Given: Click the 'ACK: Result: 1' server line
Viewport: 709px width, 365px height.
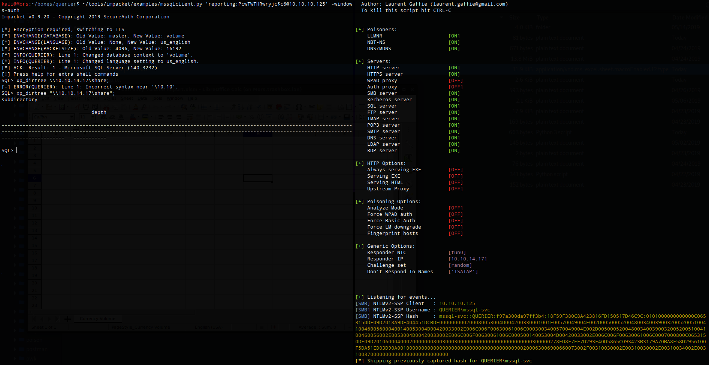Looking at the screenshot, I should [79, 68].
